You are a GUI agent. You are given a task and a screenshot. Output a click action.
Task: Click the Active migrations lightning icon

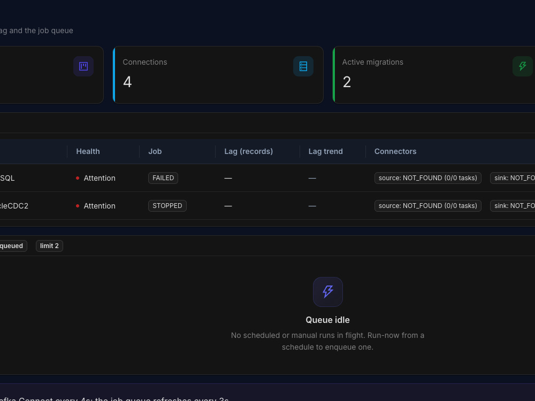click(x=522, y=66)
